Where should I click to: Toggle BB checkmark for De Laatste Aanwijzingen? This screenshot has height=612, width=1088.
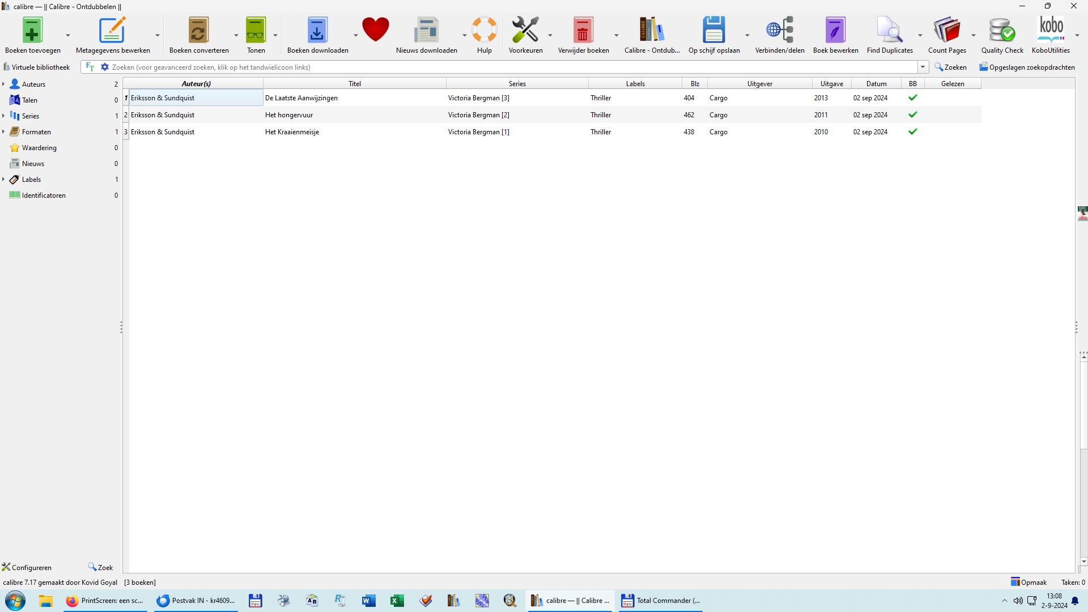coord(912,98)
